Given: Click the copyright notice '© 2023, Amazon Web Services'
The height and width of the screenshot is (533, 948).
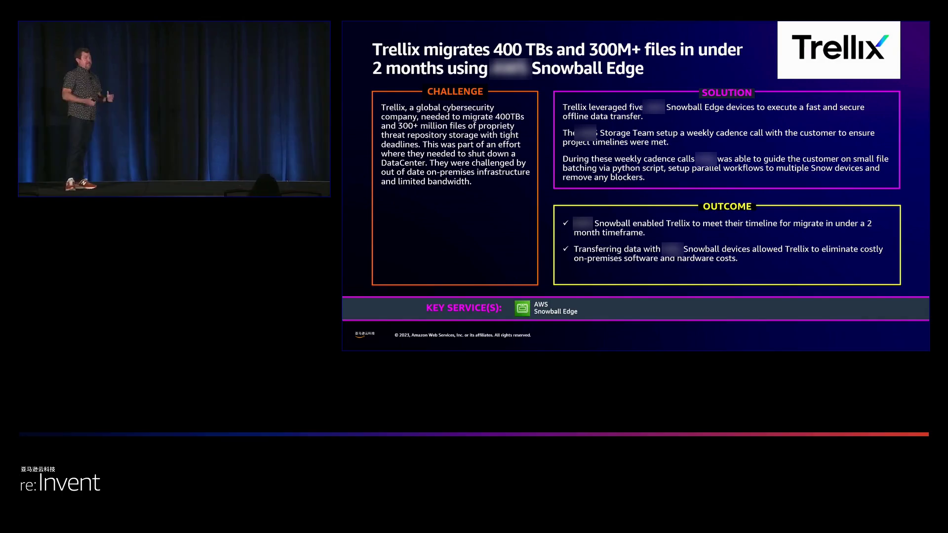Looking at the screenshot, I should pyautogui.click(x=463, y=335).
